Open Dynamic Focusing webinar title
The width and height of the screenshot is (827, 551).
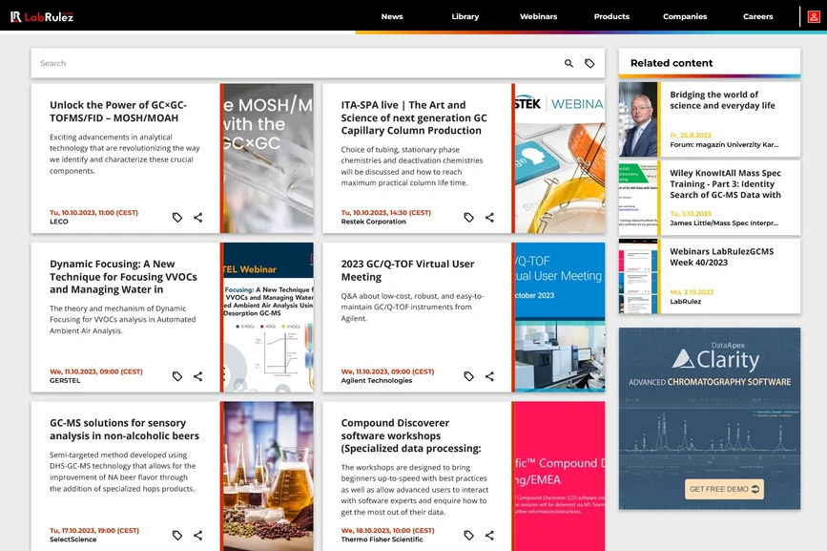(123, 277)
